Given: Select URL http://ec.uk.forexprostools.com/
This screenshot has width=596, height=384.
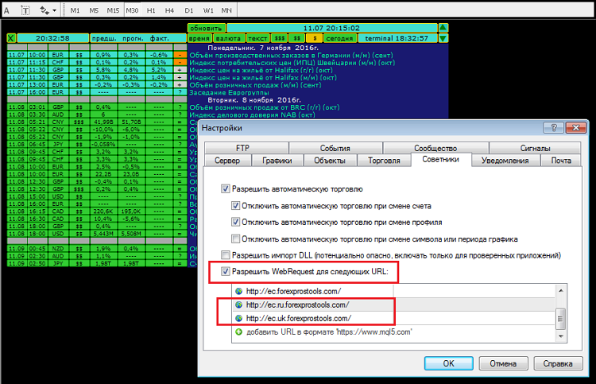Looking at the screenshot, I should 394,318.
